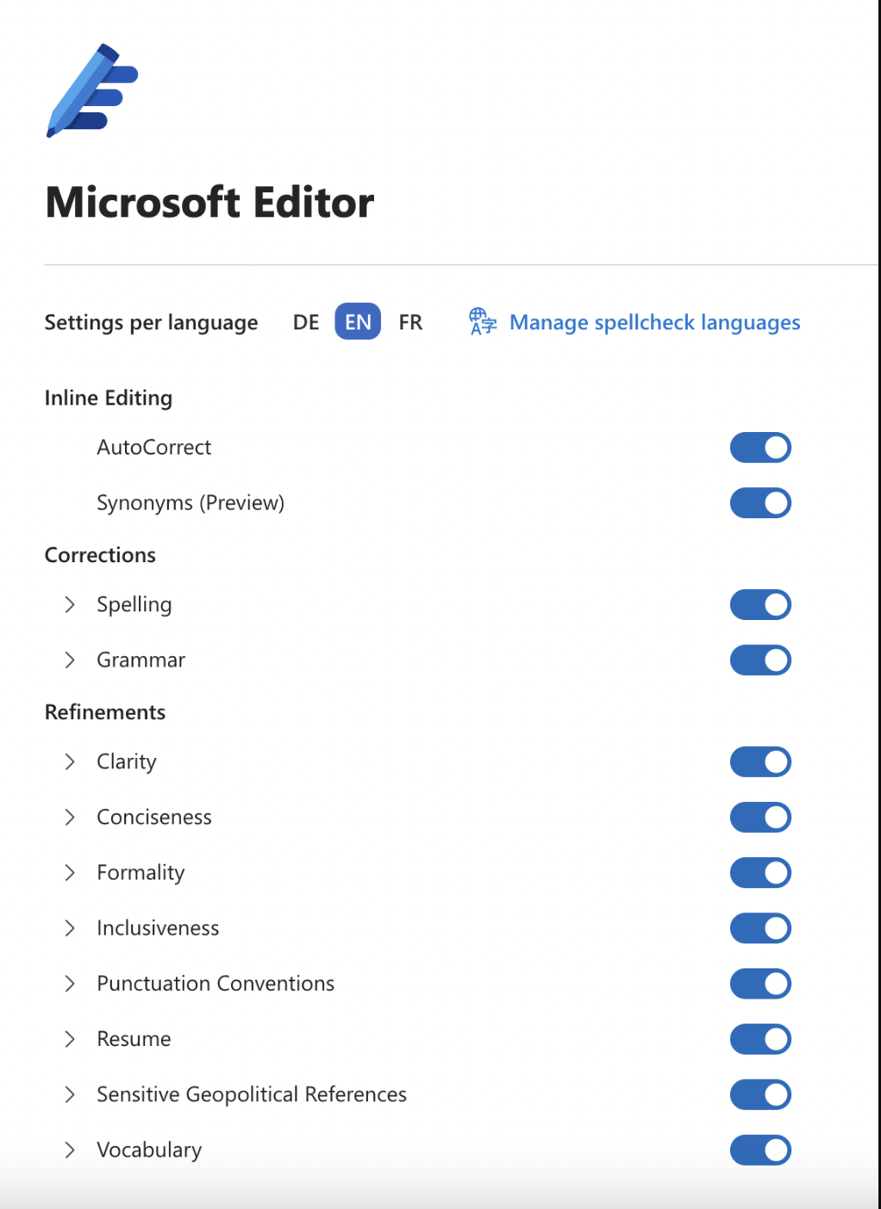Select the EN language tab
Image resolution: width=881 pixels, height=1209 pixels.
click(358, 323)
